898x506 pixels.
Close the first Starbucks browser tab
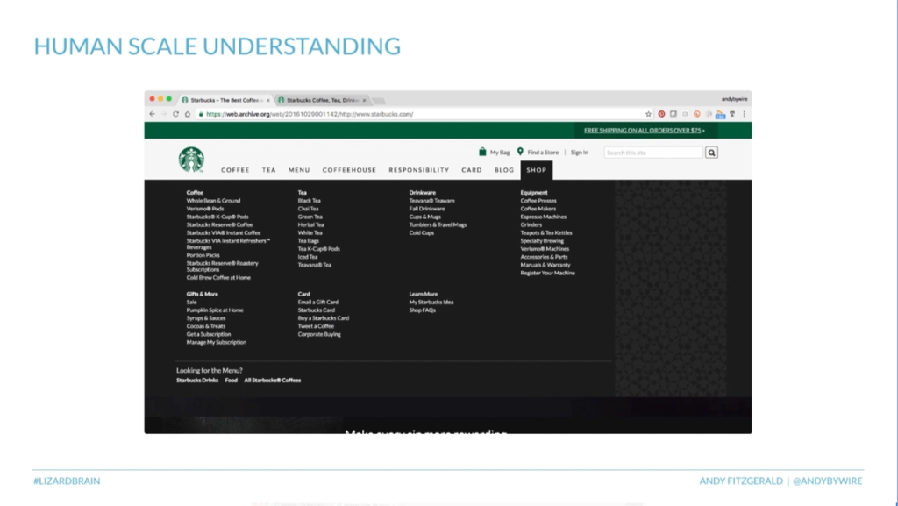(x=267, y=100)
